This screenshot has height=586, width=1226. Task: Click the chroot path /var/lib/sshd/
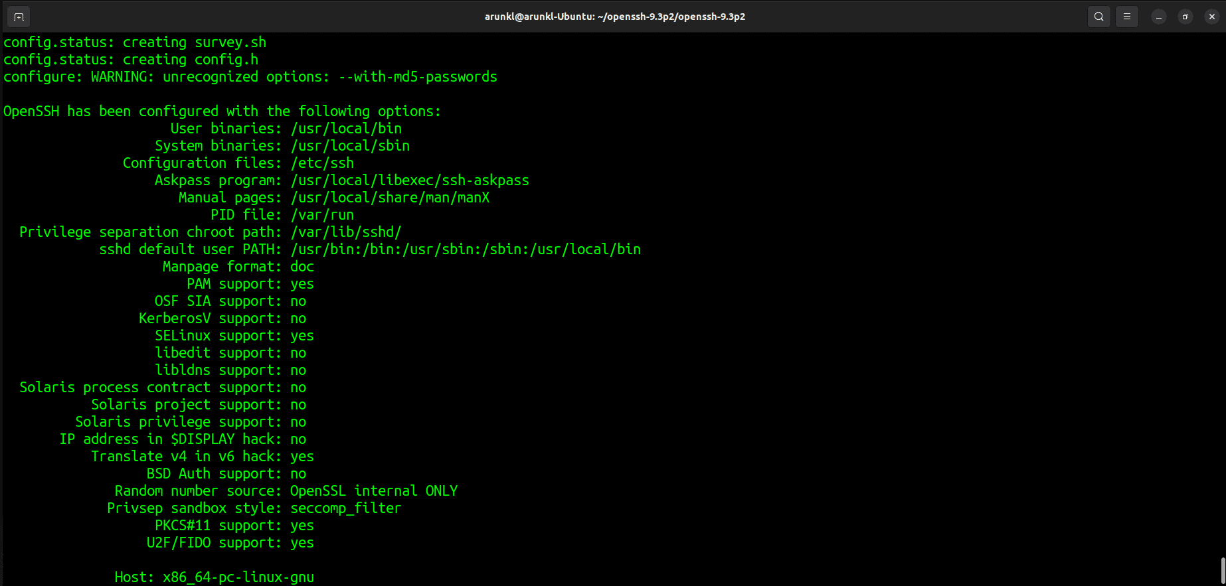coord(346,232)
